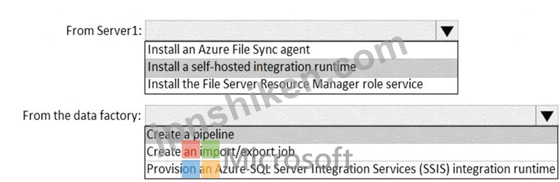The height and width of the screenshot is (182, 560).
Task: Expand the From Server1 dropdown arrow
Action: pos(447,31)
